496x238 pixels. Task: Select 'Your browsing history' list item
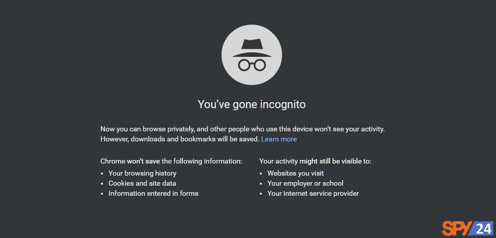point(142,173)
